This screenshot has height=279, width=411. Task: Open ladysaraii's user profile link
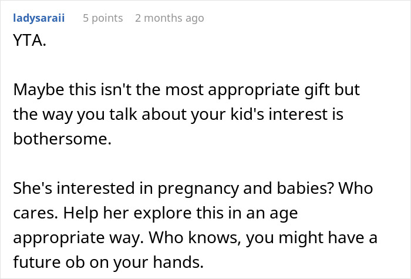click(x=38, y=18)
